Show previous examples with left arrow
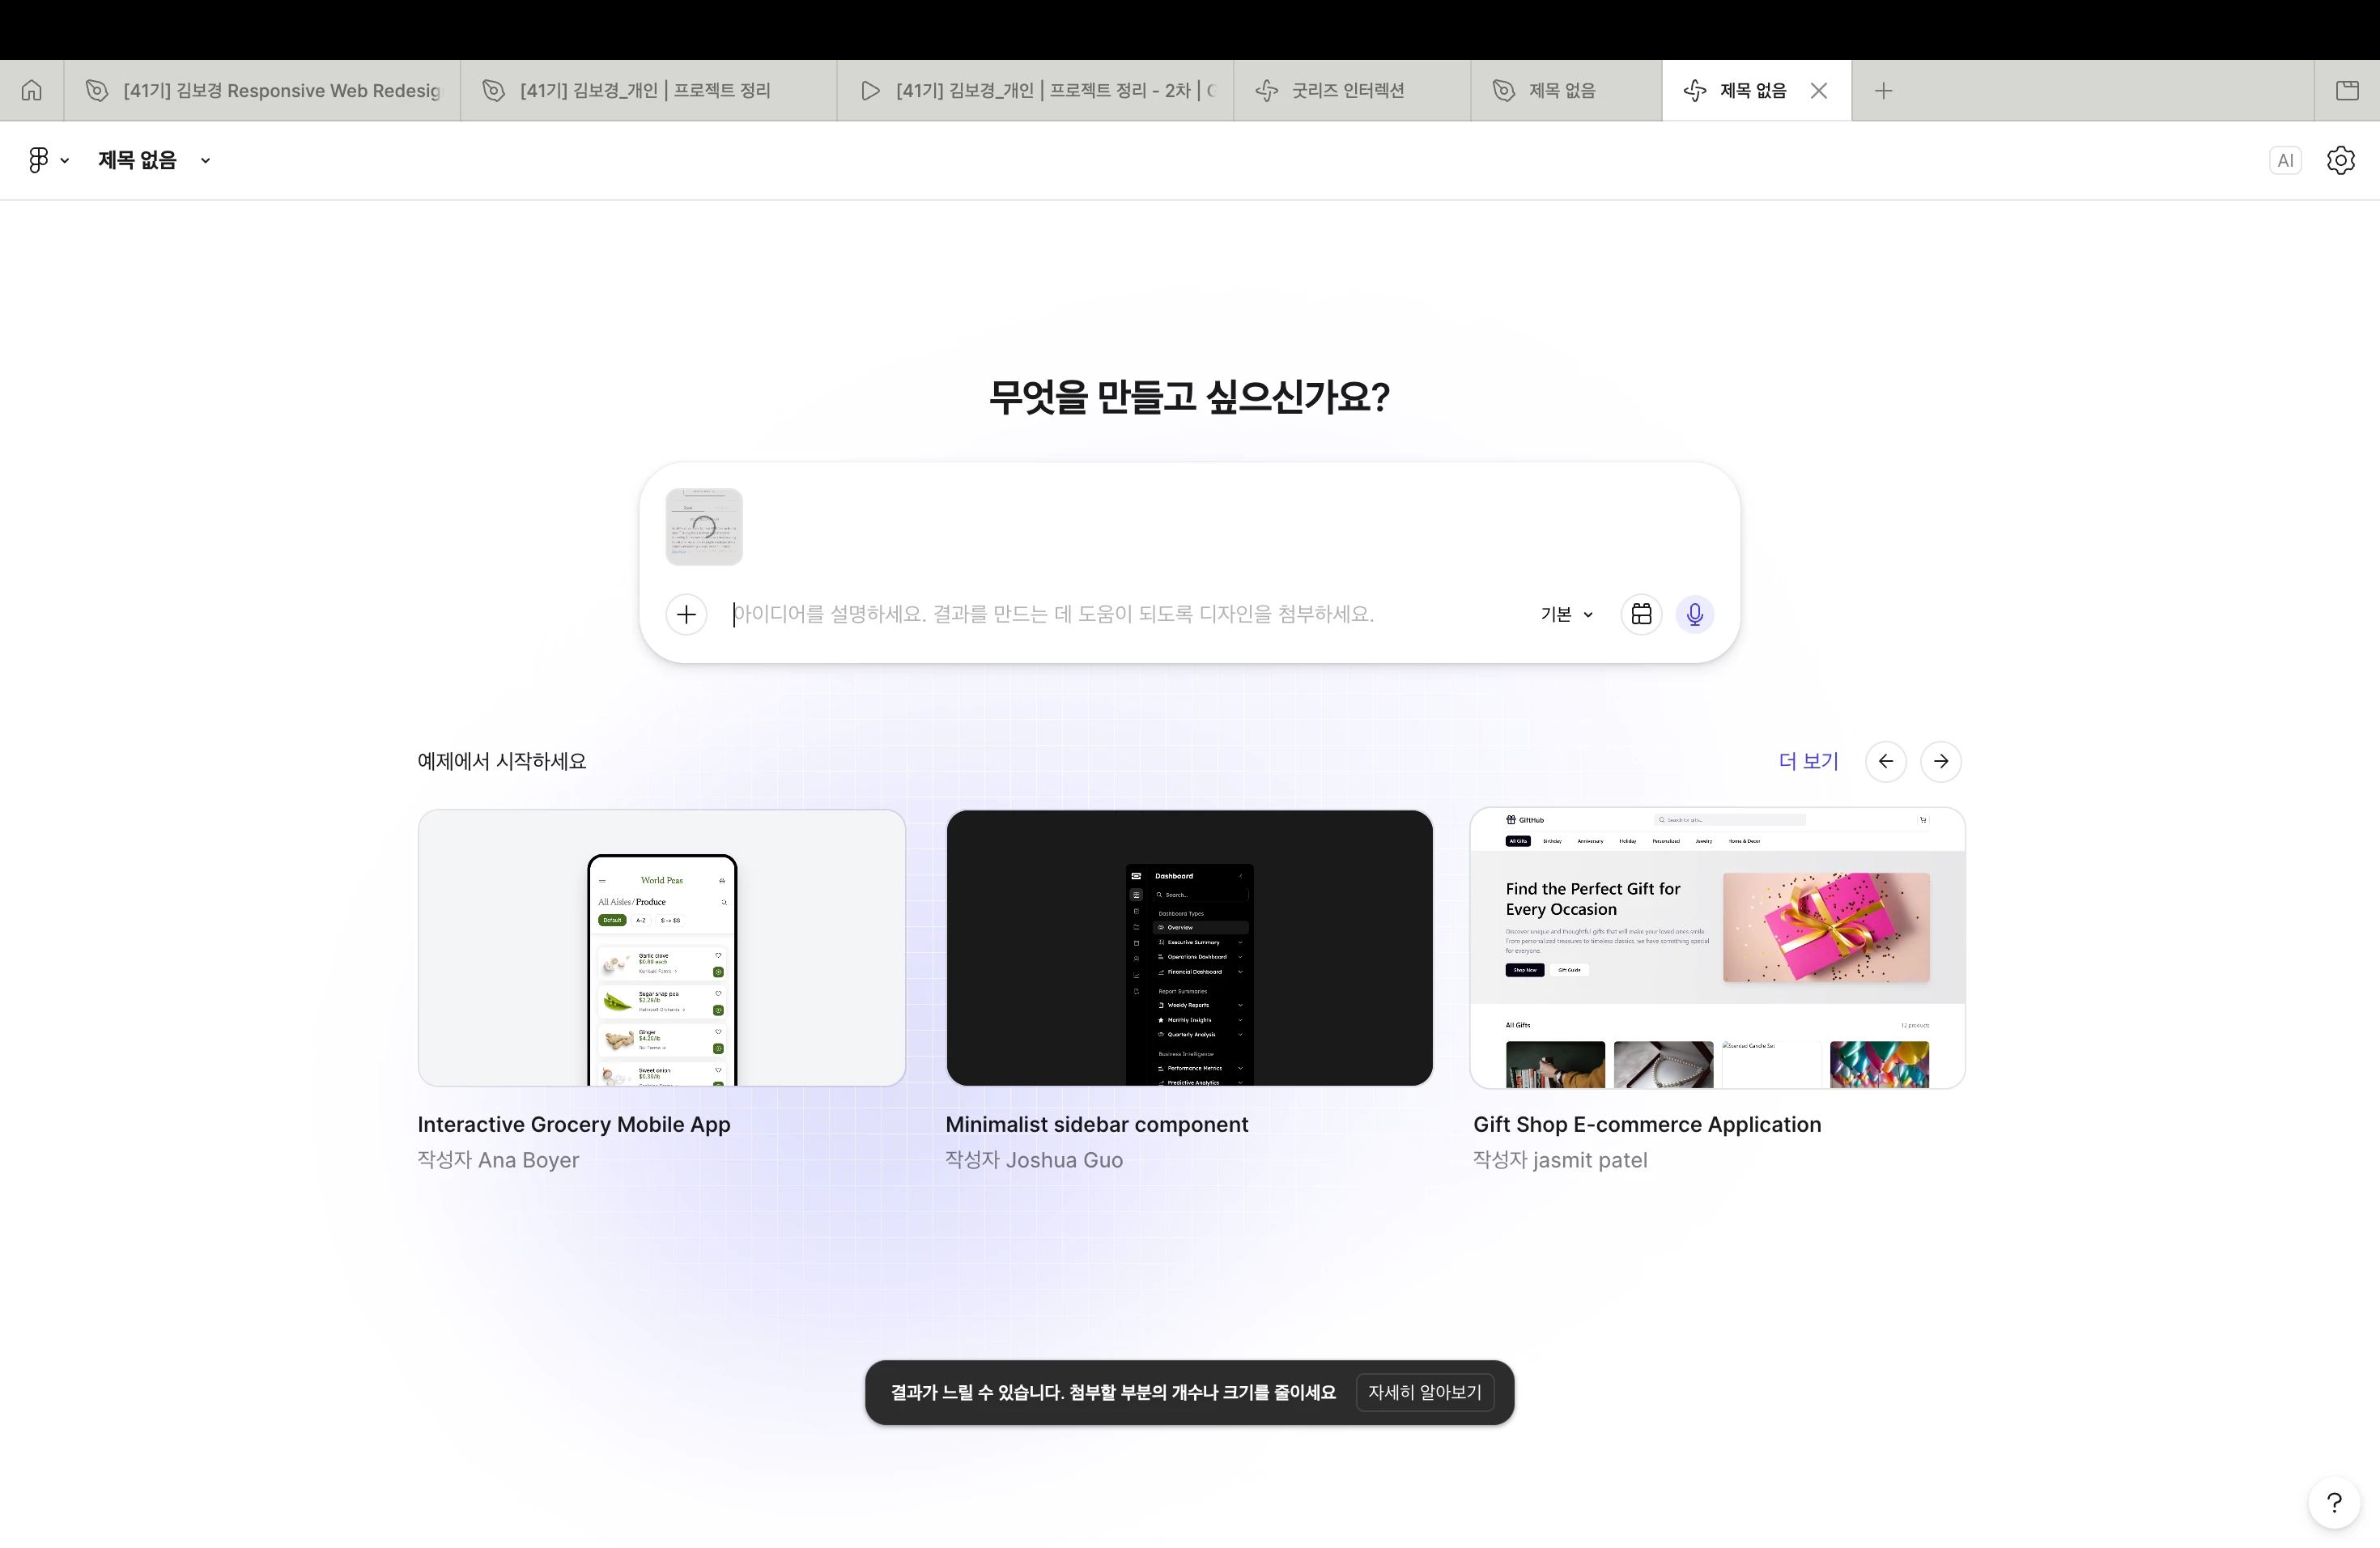The width and height of the screenshot is (2380, 1548). (x=1885, y=761)
